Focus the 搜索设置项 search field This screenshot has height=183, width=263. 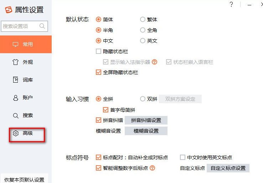tap(21, 26)
